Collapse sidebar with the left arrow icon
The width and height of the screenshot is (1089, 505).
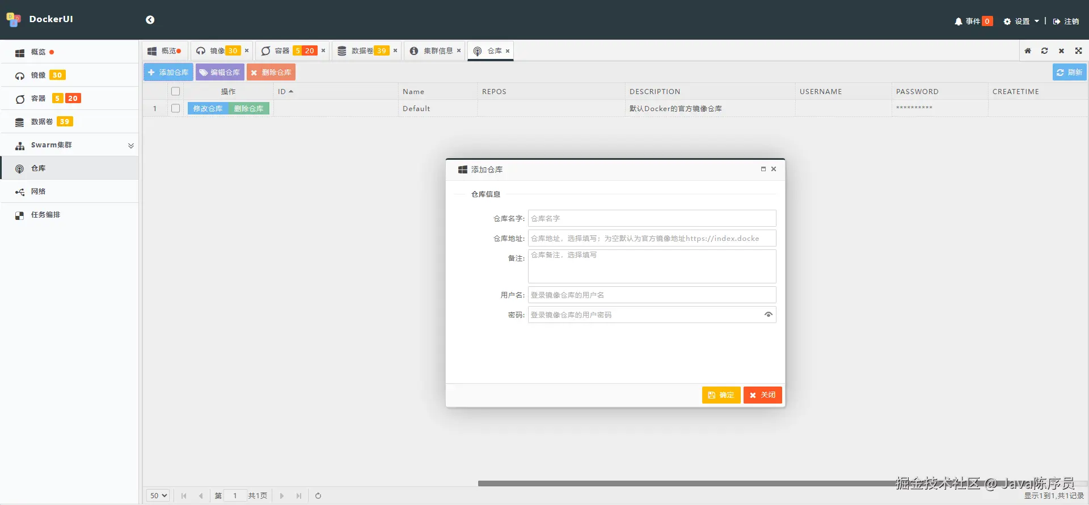(x=150, y=20)
